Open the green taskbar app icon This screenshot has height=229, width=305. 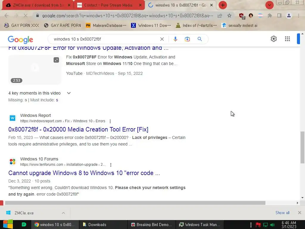click(24, 225)
